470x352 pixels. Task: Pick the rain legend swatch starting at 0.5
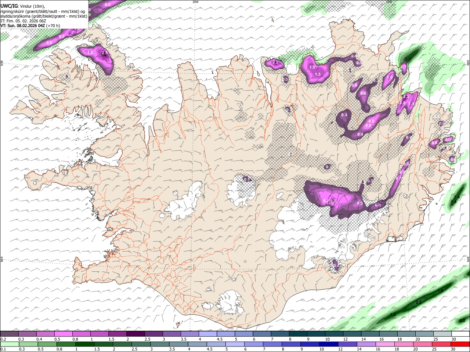(48, 344)
